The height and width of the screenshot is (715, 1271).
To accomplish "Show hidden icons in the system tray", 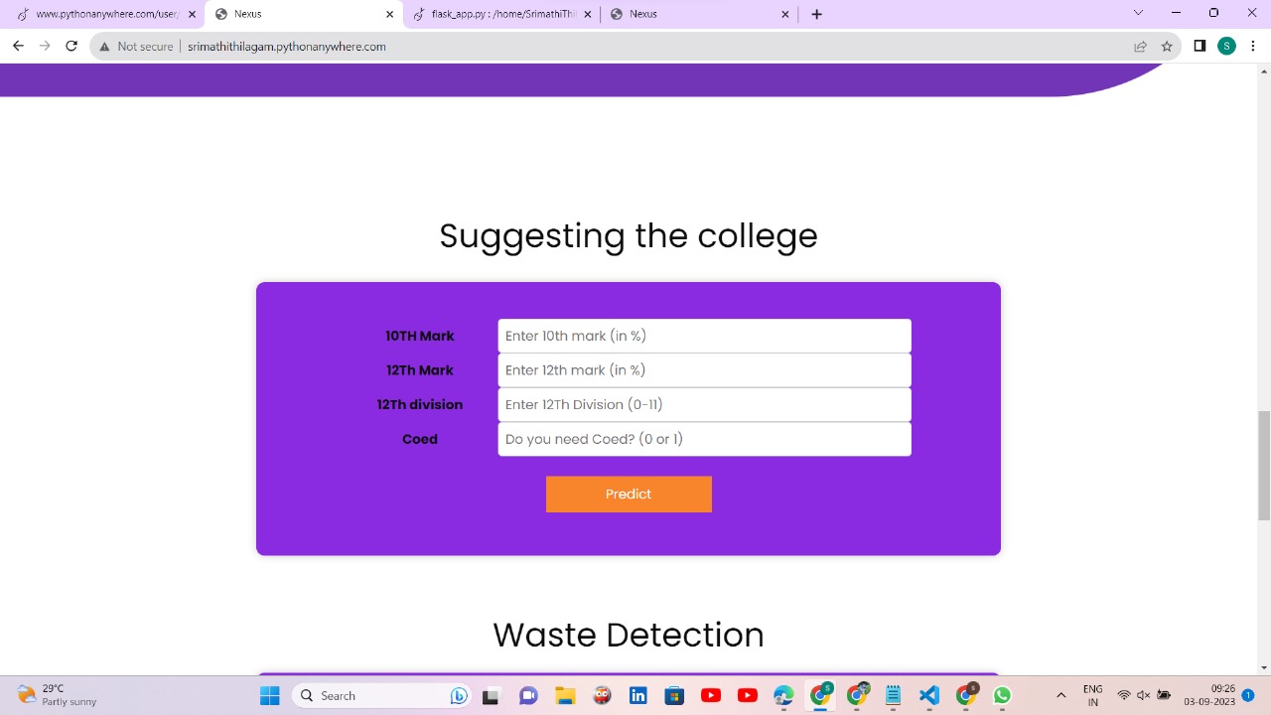I will 1060,695.
